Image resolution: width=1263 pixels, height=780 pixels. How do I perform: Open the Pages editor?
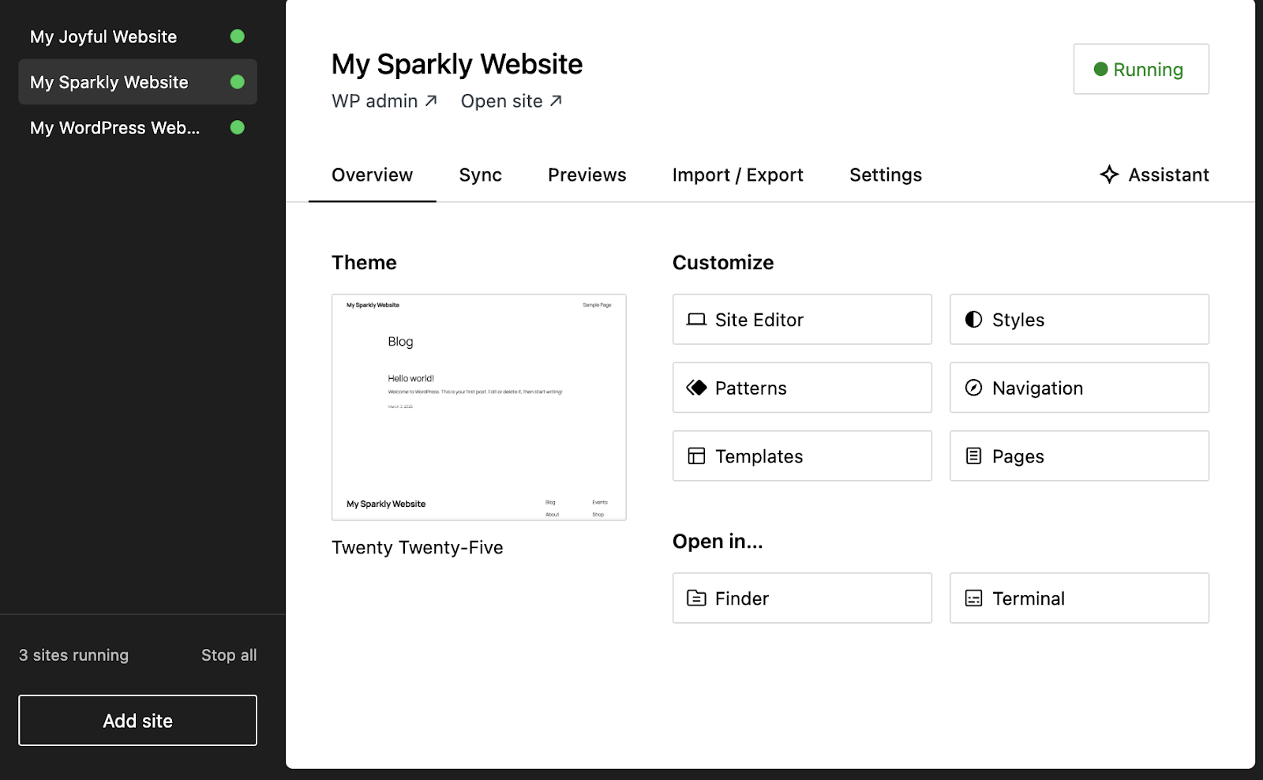(x=1079, y=456)
